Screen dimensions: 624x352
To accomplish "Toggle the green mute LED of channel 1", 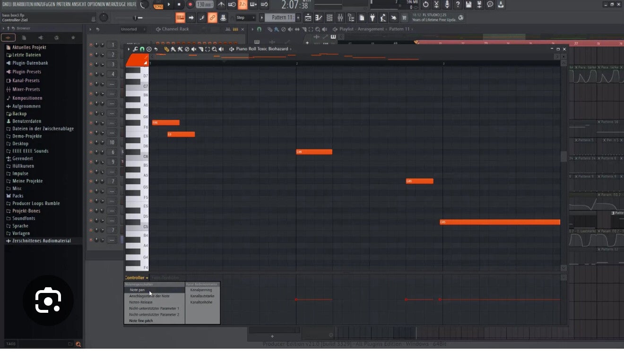I will click(91, 45).
